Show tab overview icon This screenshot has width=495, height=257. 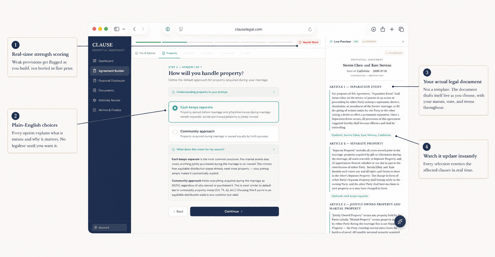[401, 29]
